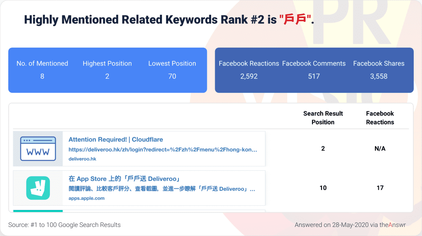Click the No. of Mentioned label
422x236 pixels.
pos(42,63)
